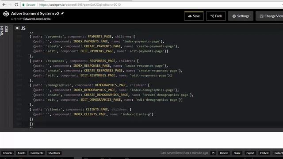Viewport: 283px width, 159px height.
Task: Place cursor on '/demographics' path line
Action: click(89, 85)
